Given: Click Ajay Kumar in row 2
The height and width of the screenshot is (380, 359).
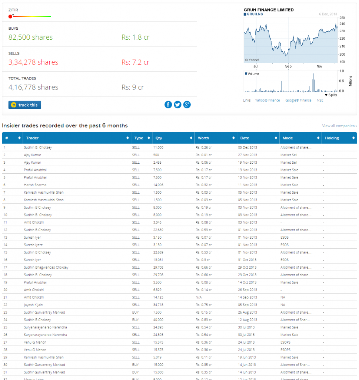Looking at the screenshot, I should click(x=32, y=155).
